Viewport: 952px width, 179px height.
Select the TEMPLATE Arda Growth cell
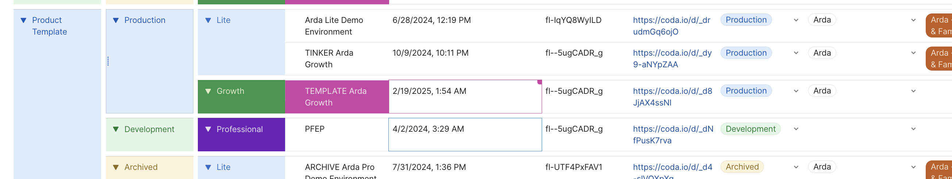pos(336,96)
